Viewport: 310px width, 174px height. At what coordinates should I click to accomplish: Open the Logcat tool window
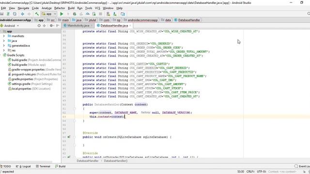(x=23, y=166)
